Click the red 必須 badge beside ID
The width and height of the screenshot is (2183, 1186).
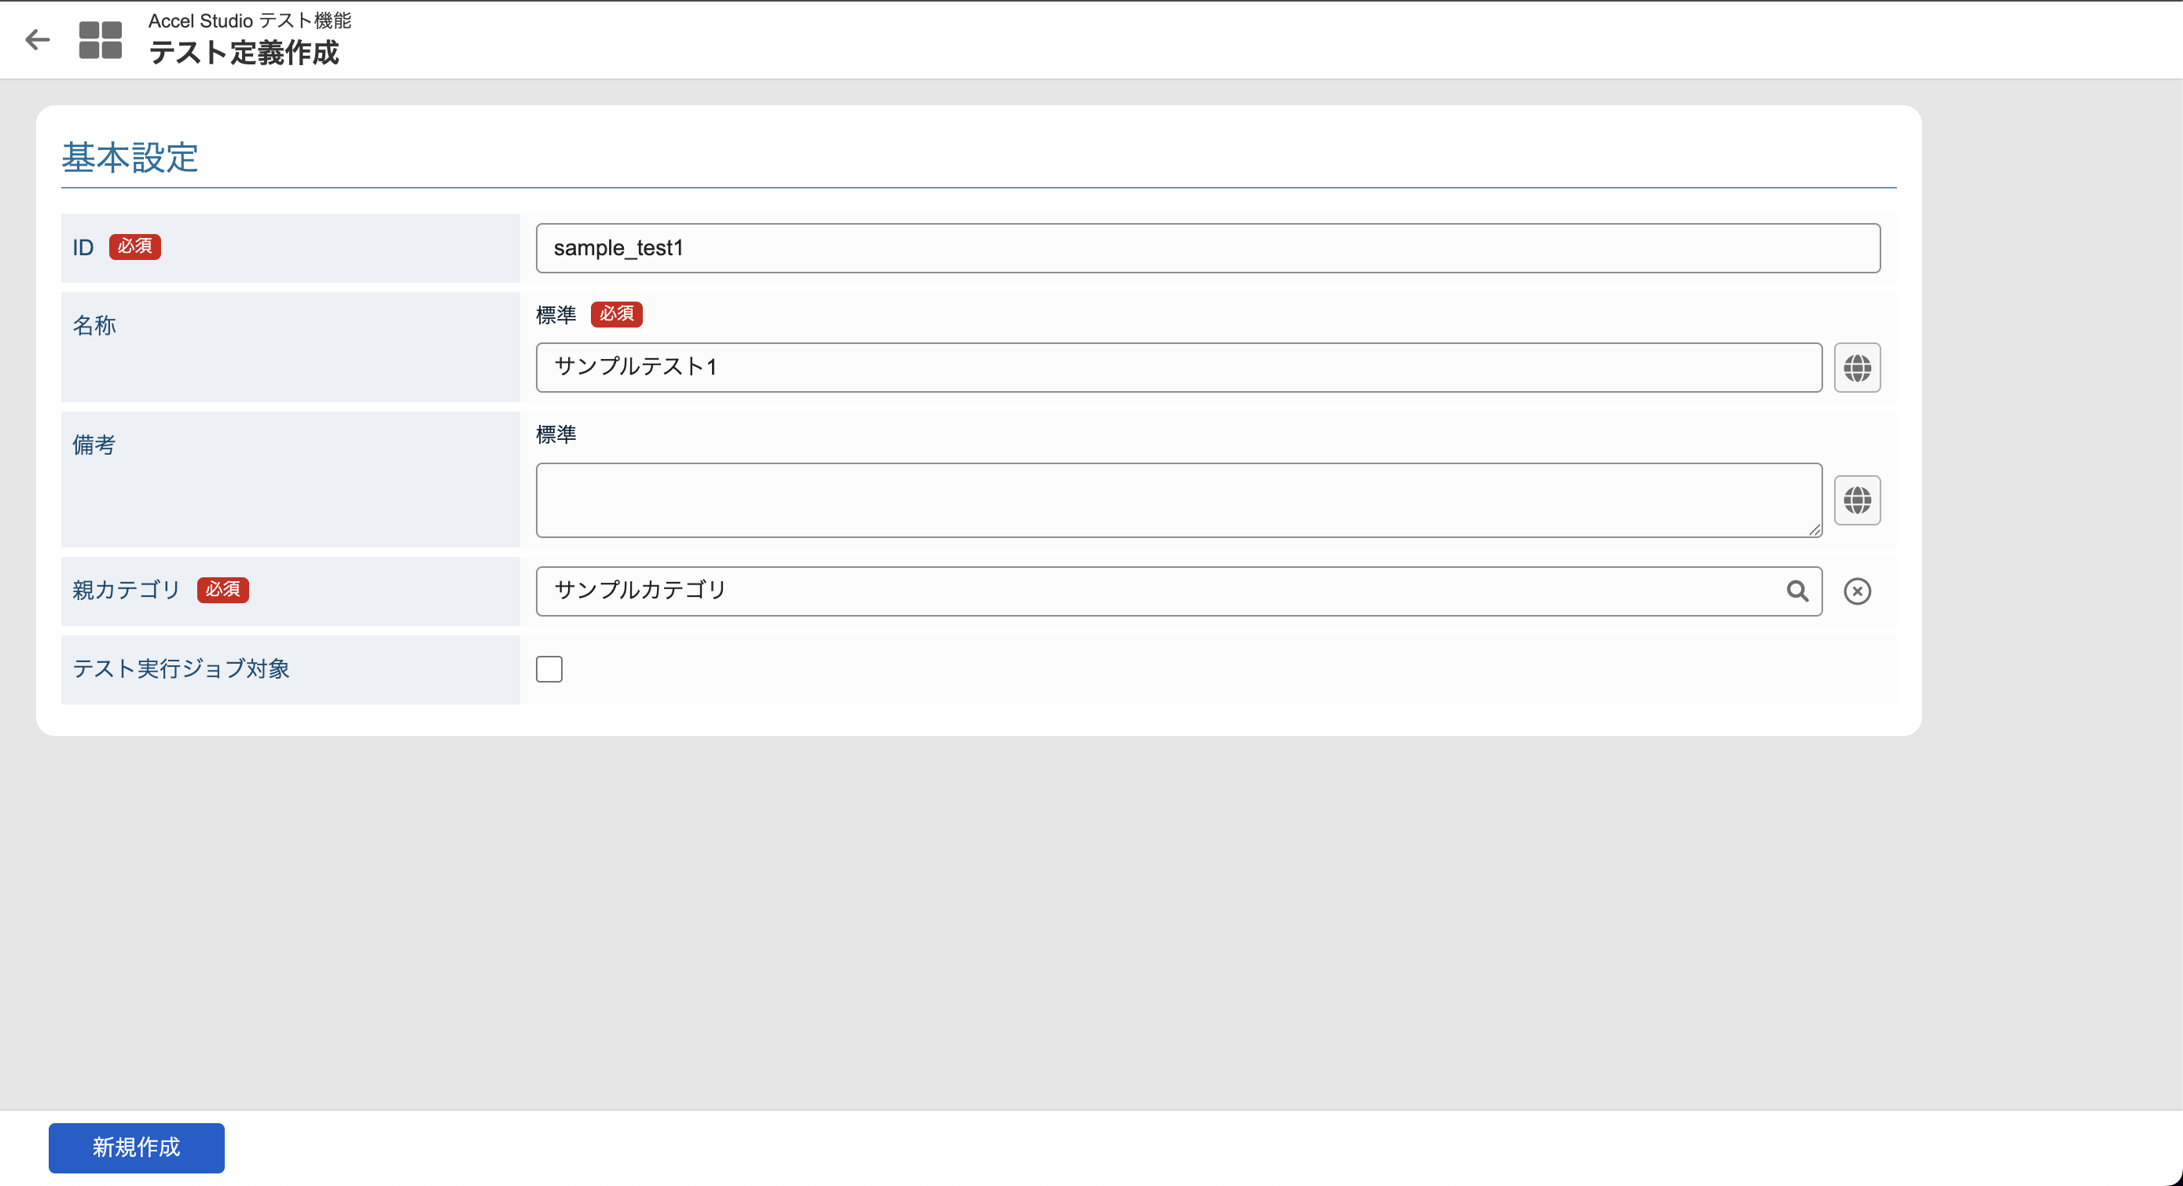[x=134, y=247]
